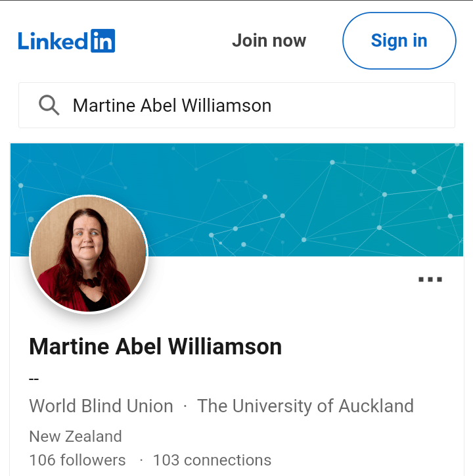Click Martine's round profile photo
The width and height of the screenshot is (473, 476).
coord(89,254)
